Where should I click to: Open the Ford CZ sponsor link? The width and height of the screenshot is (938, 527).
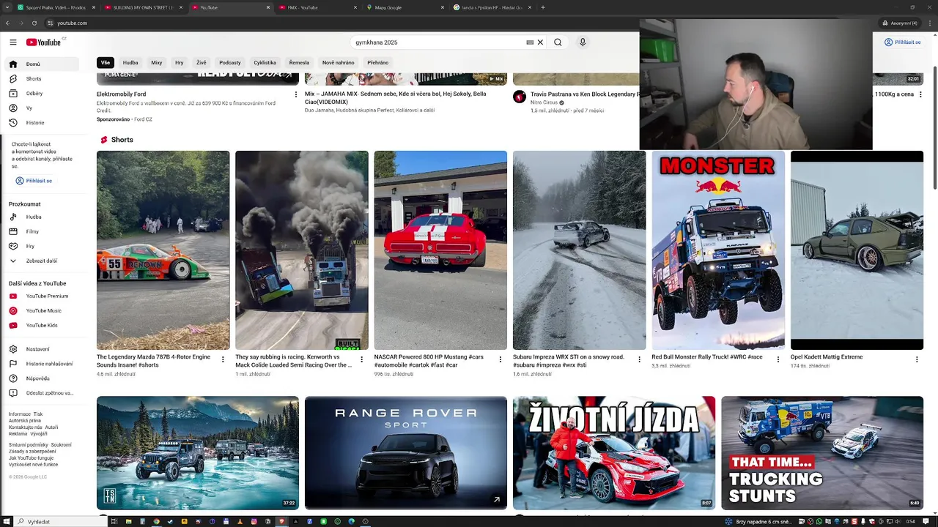143,119
